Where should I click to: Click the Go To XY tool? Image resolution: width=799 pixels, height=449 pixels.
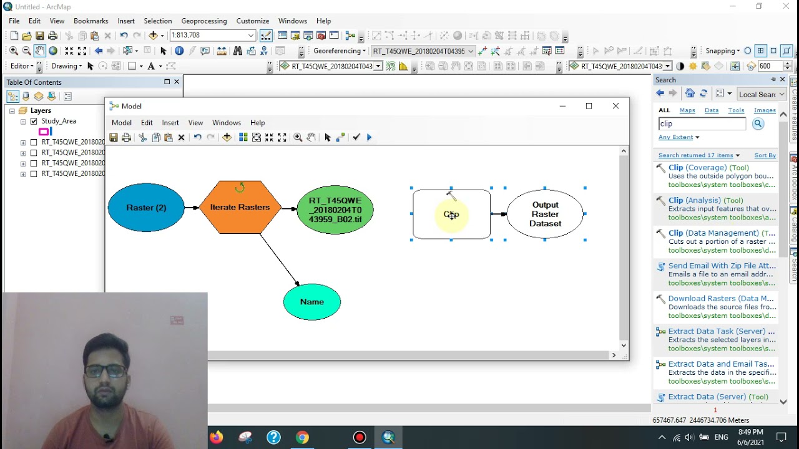tap(264, 51)
